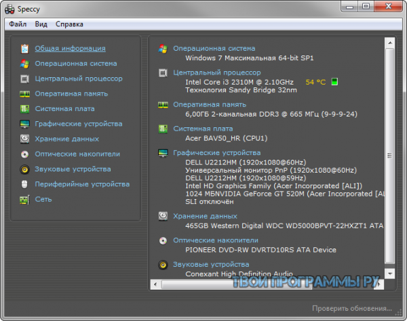Viewport: 407px width, 321px height.
Task: Click CPU chip icon beside sidebar Центральный процессор
Action: (24, 79)
